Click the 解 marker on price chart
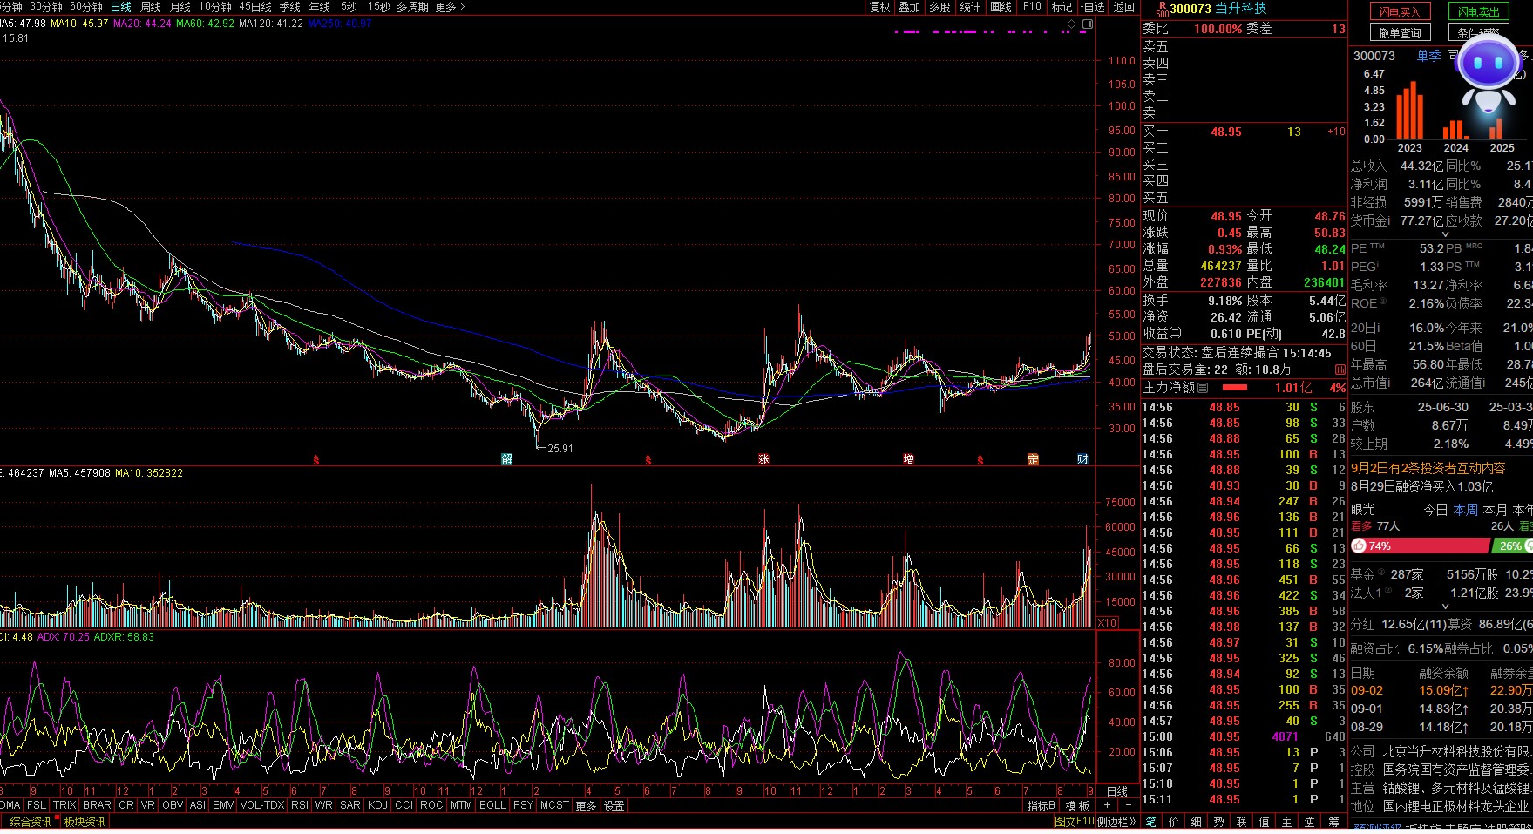1533x834 pixels. tap(506, 459)
